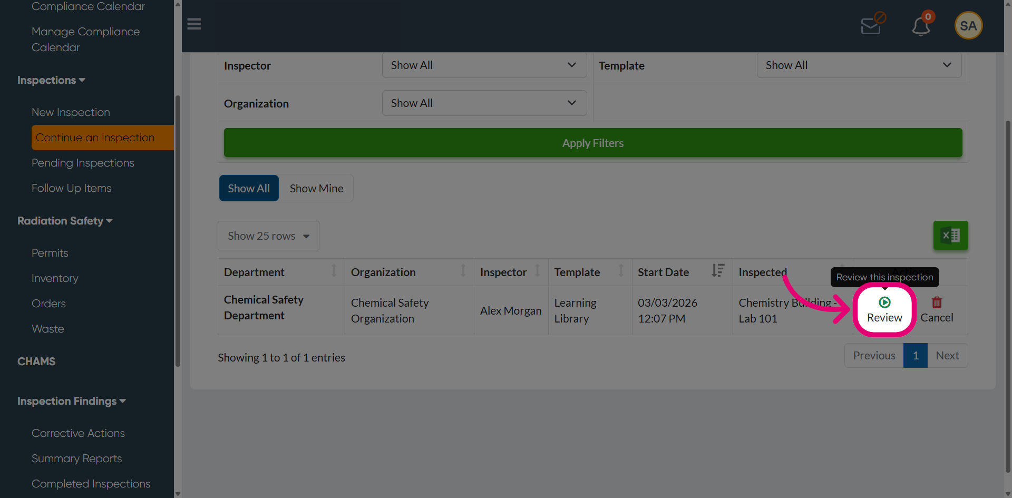Export table to Excel

(950, 236)
